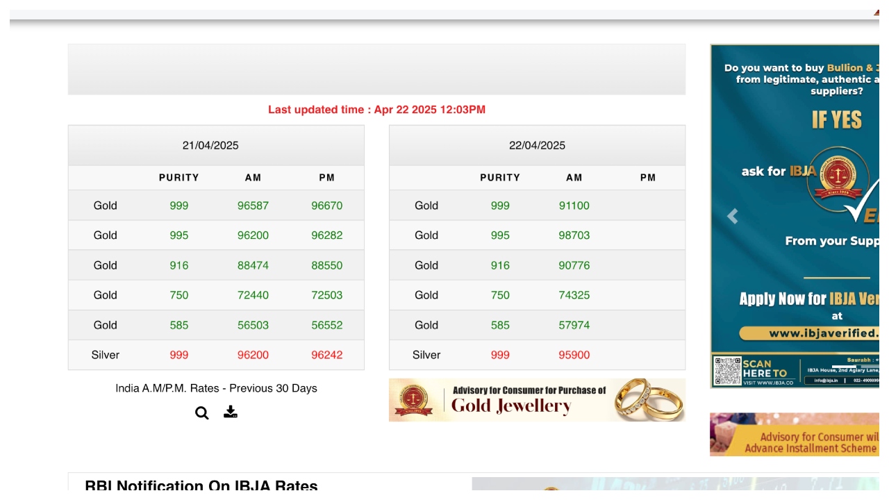Click the www.ibjaverified link in ad
Viewport: 889px width, 500px height.
click(x=820, y=333)
